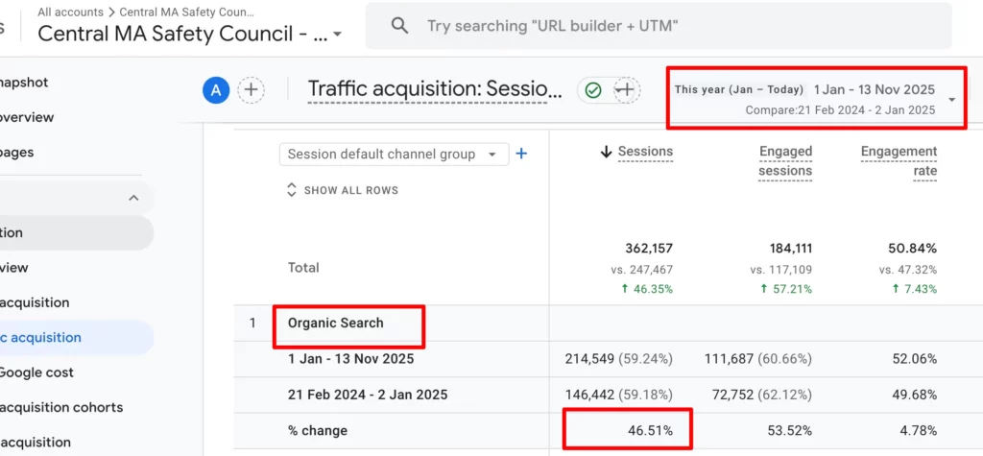Image resolution: width=983 pixels, height=456 pixels.
Task: Add a secondary dimension with the blue plus
Action: pos(521,154)
